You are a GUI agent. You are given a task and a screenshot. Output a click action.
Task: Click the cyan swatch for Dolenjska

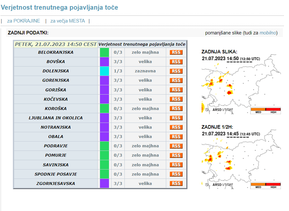click(x=104, y=71)
